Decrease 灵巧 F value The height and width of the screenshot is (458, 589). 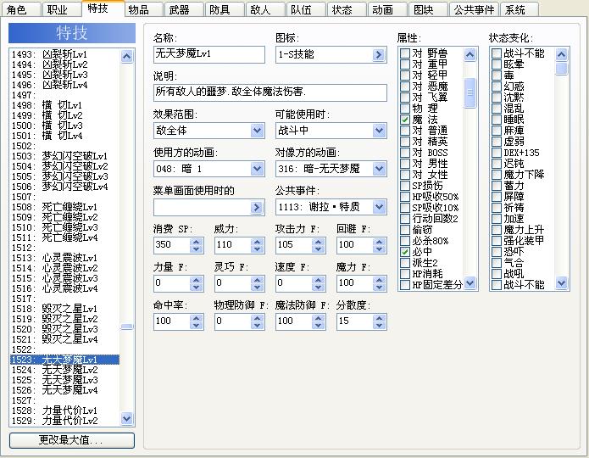pos(258,287)
